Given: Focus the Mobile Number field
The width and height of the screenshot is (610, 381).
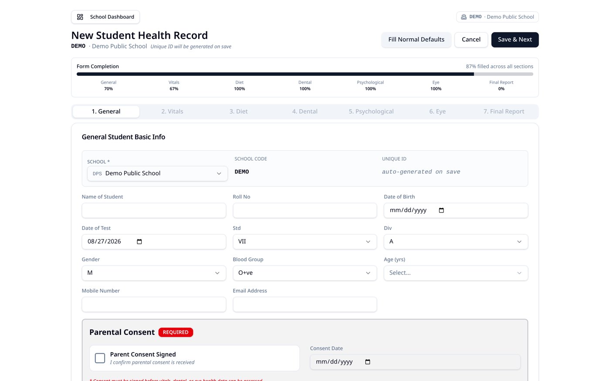Looking at the screenshot, I should [x=154, y=304].
